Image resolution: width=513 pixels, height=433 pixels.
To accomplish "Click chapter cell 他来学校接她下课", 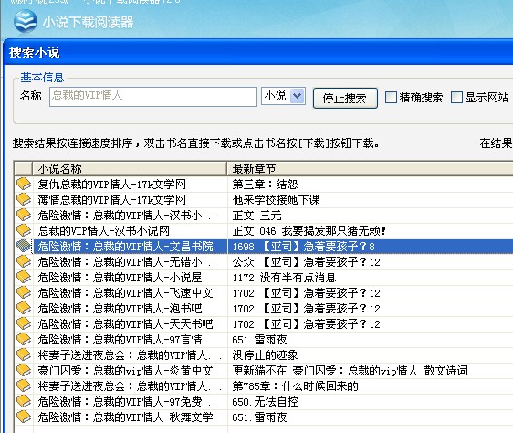I will pos(277,199).
